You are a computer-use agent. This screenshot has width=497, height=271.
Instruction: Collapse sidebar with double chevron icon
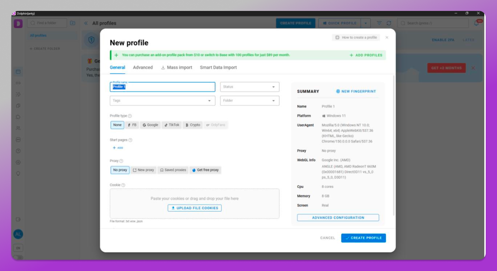[86, 23]
